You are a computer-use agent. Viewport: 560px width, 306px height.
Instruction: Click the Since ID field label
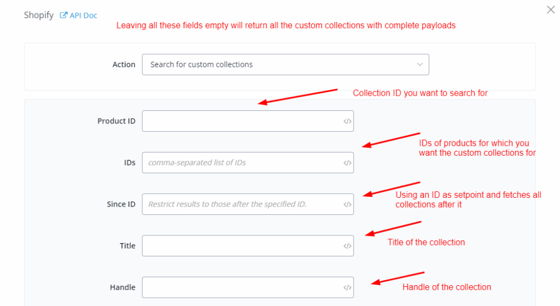click(121, 204)
